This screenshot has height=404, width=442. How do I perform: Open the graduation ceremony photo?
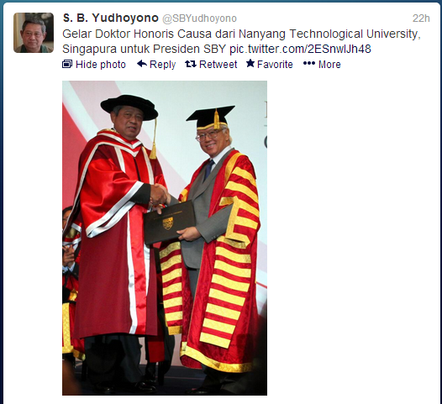(x=165, y=238)
